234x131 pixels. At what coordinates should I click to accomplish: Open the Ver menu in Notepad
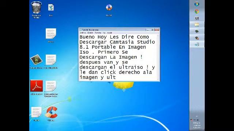(104, 33)
